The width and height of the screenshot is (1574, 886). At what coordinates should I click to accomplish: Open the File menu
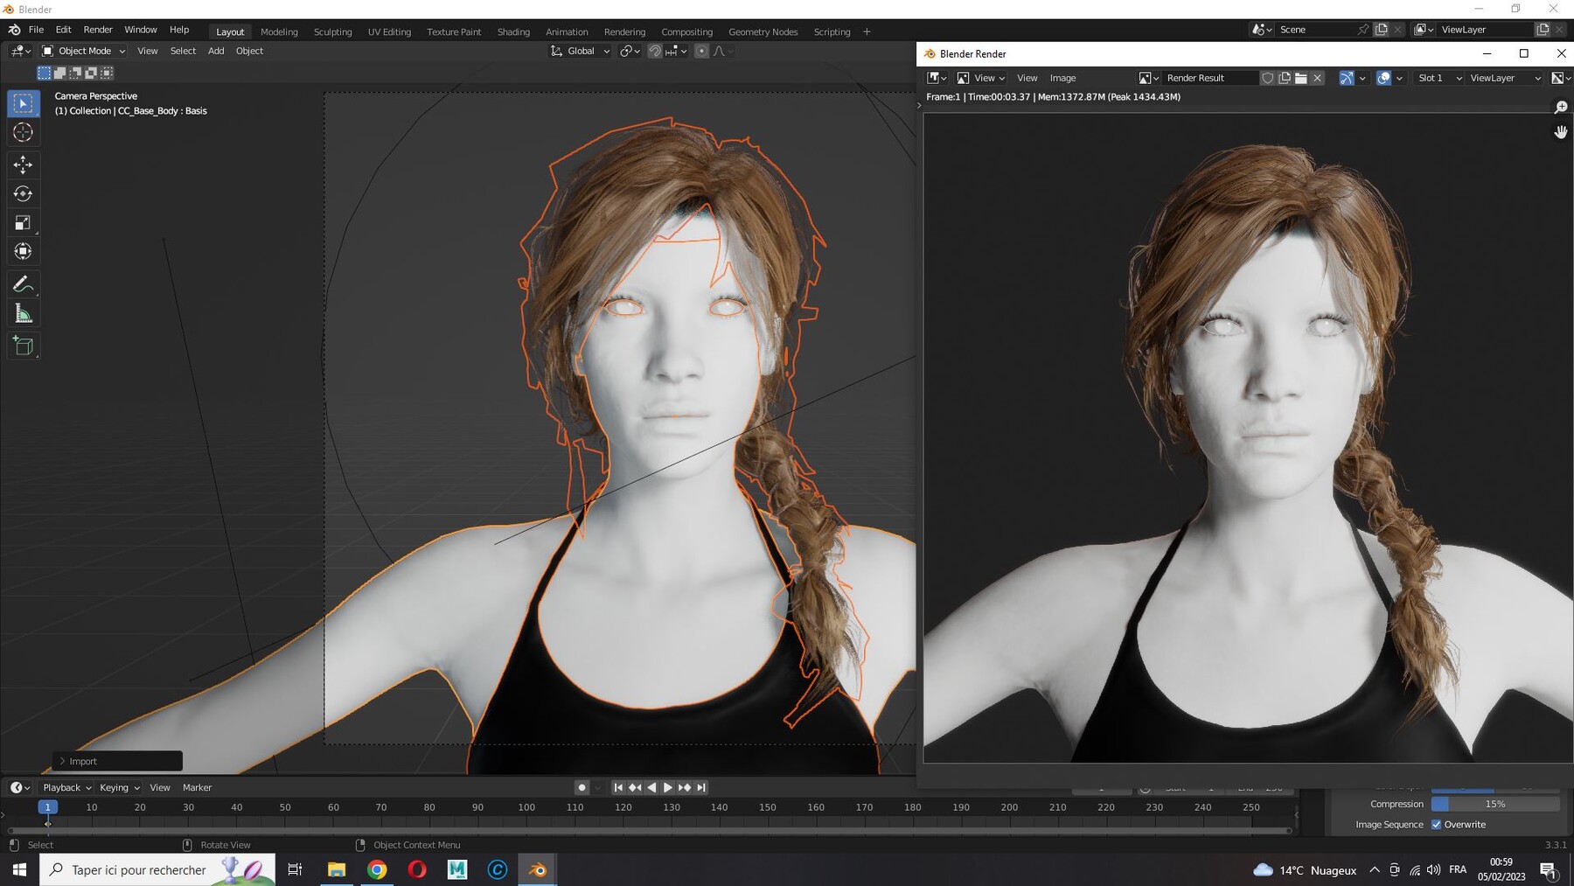point(36,30)
